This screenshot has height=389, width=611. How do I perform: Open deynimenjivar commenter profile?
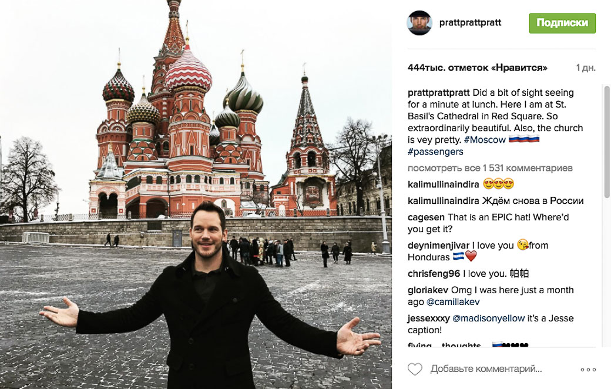(438, 246)
